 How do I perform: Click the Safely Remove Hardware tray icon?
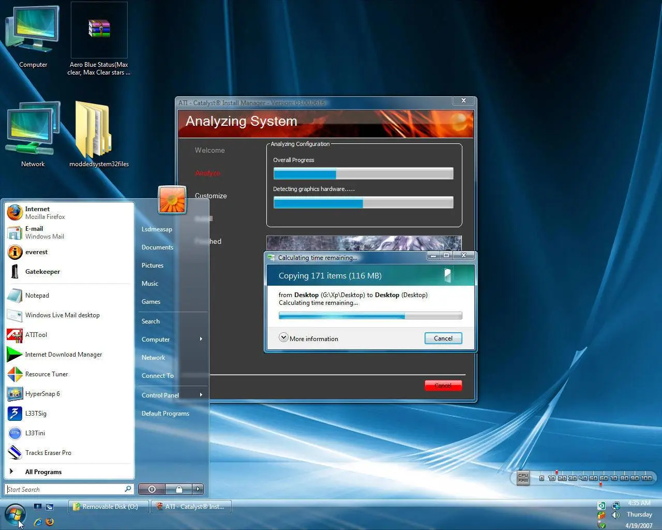pyautogui.click(x=601, y=525)
